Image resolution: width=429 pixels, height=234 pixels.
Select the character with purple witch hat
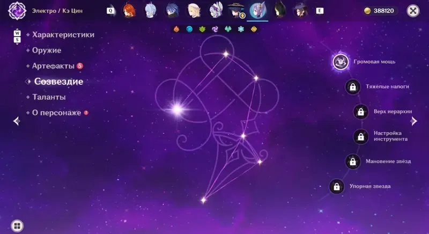click(x=301, y=11)
